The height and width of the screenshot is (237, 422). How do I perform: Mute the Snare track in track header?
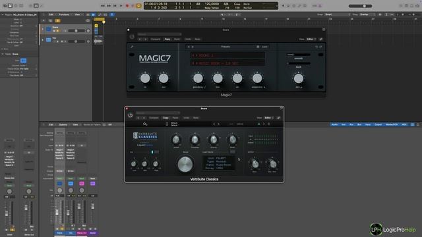click(x=54, y=31)
